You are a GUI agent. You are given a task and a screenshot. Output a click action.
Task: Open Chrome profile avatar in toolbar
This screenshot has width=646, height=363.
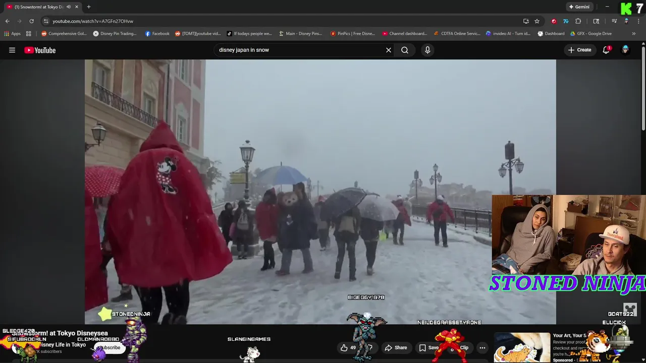coord(626,21)
